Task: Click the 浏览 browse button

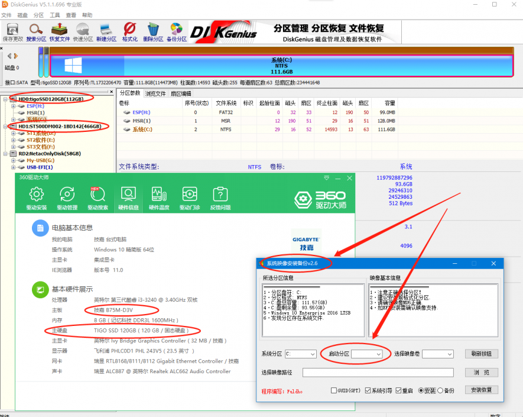Action: 481,372
